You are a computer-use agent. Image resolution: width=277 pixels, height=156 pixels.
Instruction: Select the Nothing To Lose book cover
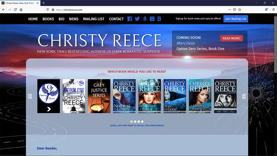pos(124,96)
